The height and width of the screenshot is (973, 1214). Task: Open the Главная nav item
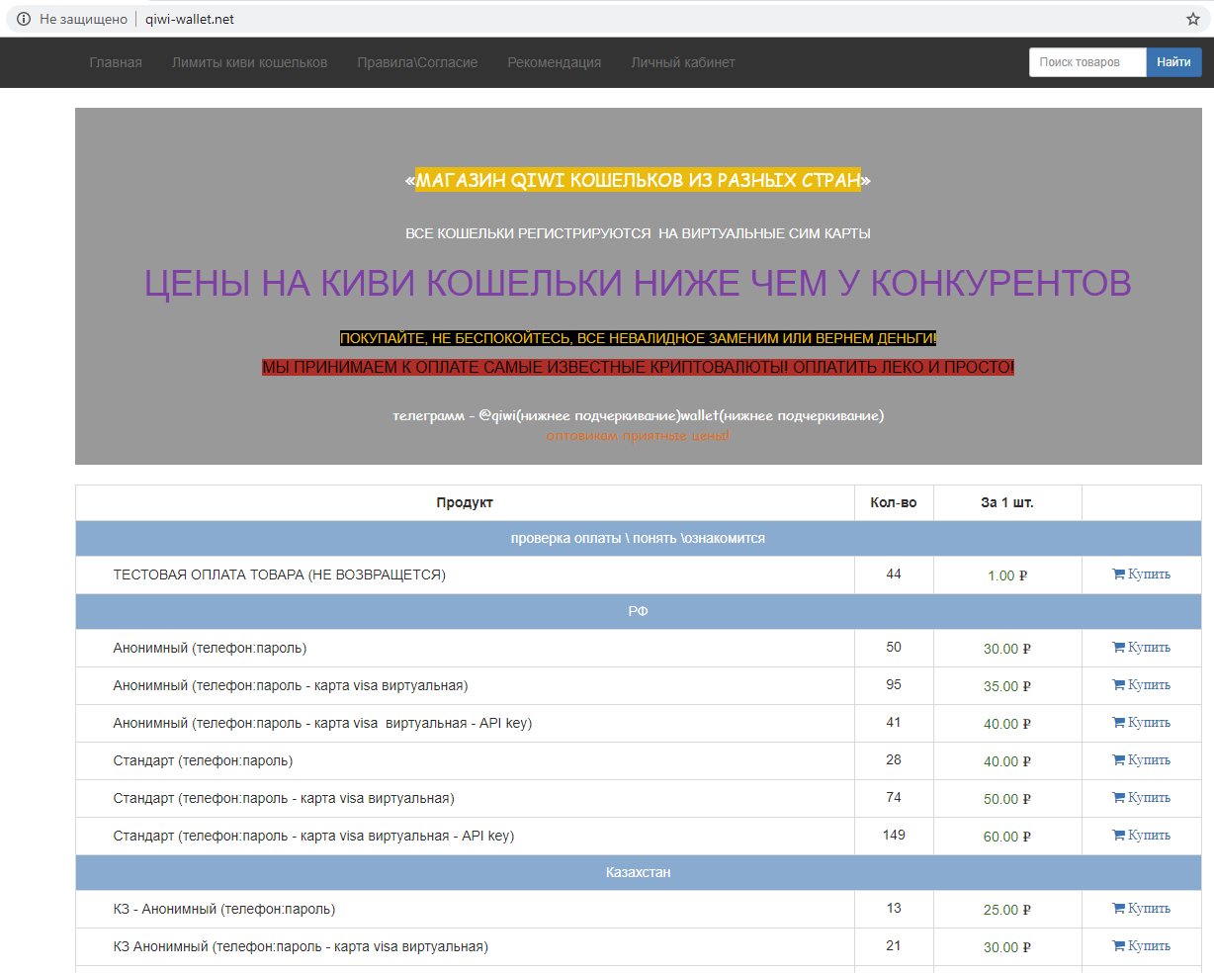(x=116, y=62)
